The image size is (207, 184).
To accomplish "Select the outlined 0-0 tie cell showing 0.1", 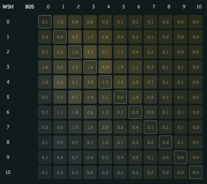I will 45,22.
